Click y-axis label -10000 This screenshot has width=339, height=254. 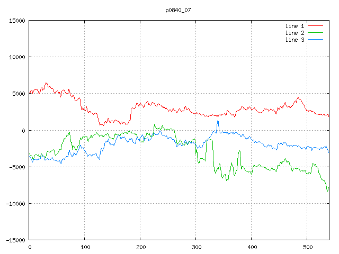point(15,204)
